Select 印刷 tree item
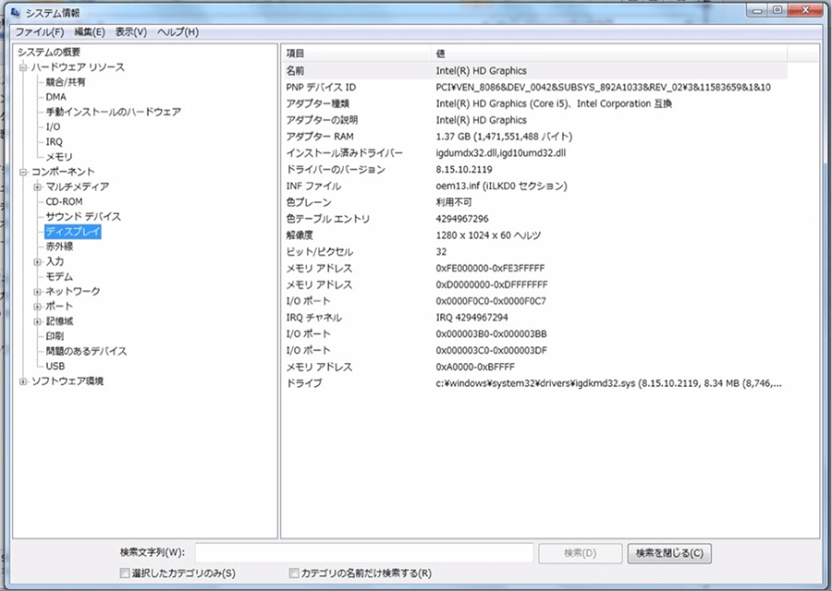 click(55, 336)
